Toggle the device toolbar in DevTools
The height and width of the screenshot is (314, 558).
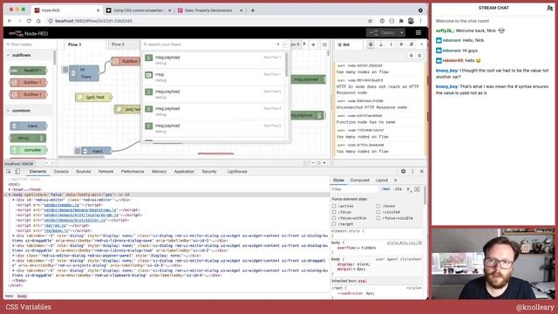17,172
